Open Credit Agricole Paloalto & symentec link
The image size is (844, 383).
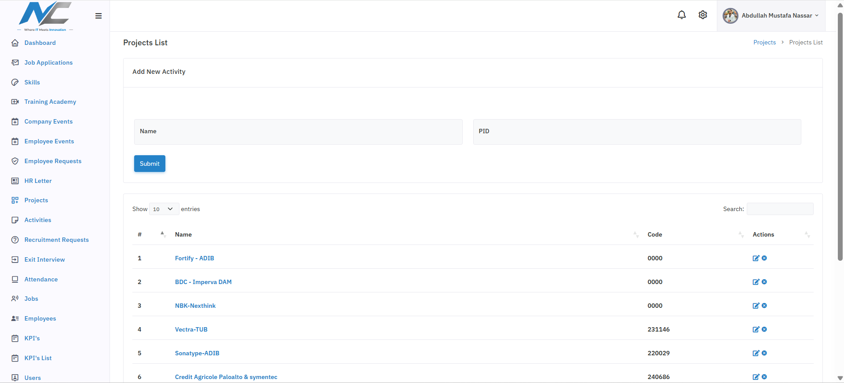click(226, 377)
